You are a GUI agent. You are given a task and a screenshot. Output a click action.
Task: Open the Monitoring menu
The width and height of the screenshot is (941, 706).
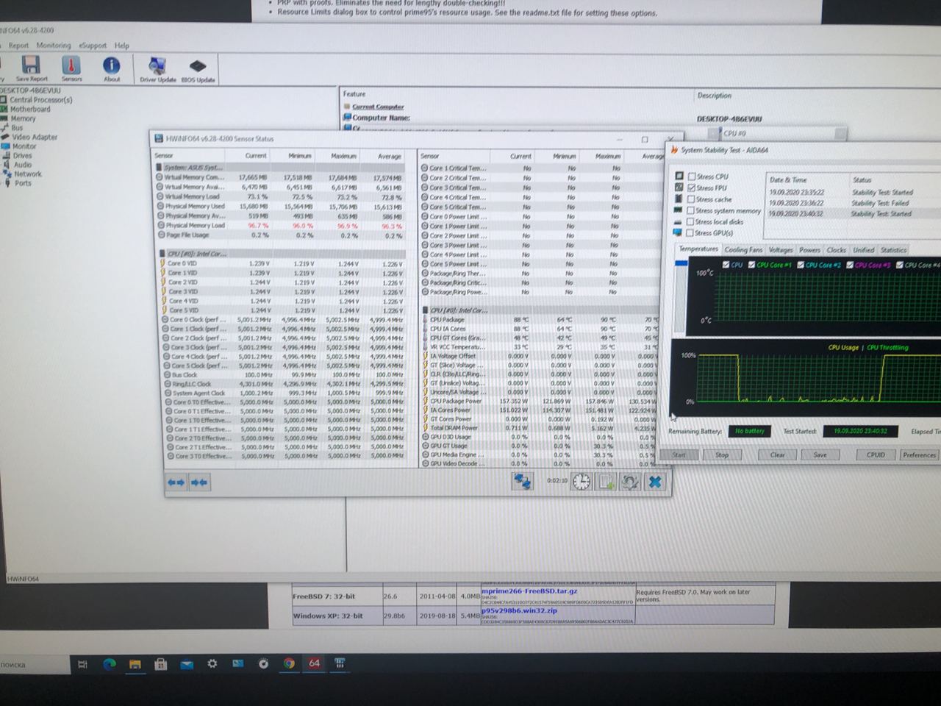54,46
